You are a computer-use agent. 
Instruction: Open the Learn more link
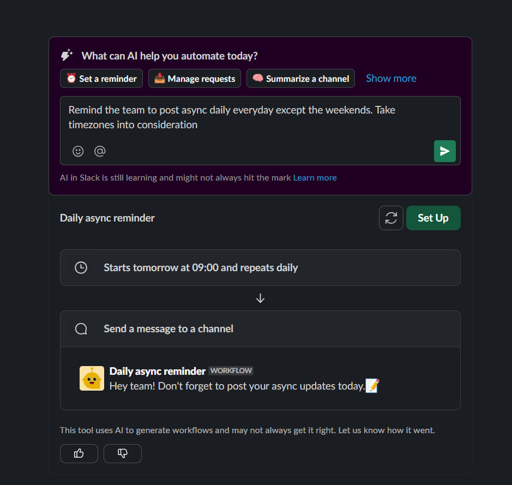pos(315,178)
